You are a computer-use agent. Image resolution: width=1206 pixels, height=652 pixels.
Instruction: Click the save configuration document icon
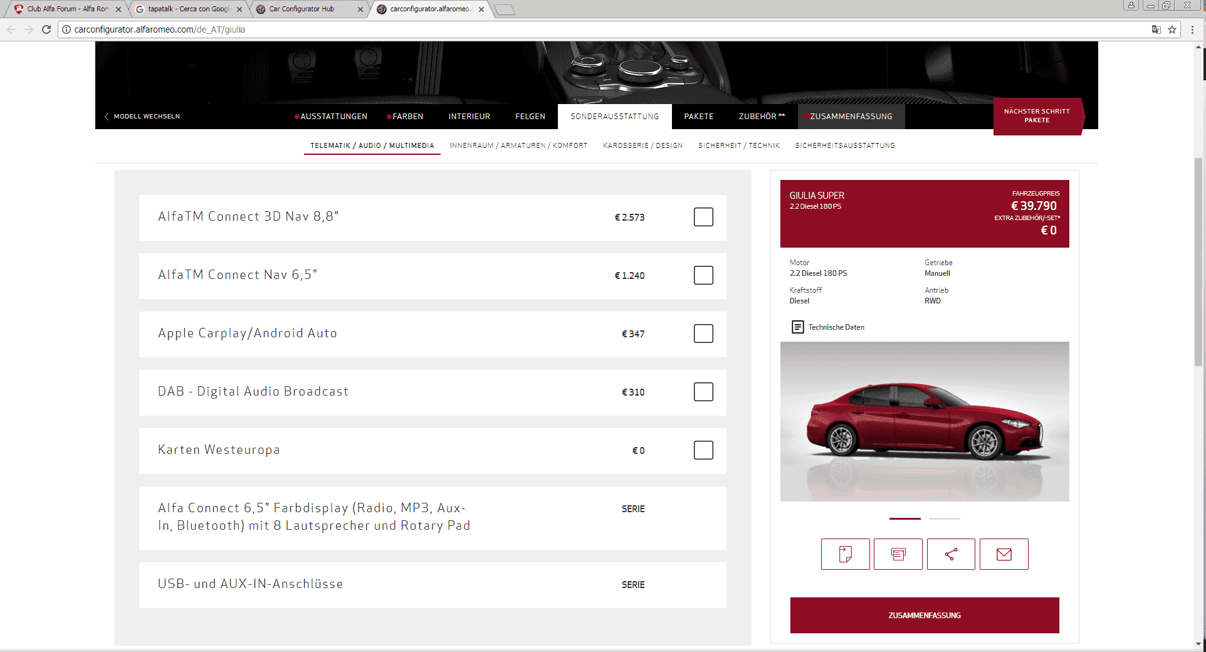point(845,554)
